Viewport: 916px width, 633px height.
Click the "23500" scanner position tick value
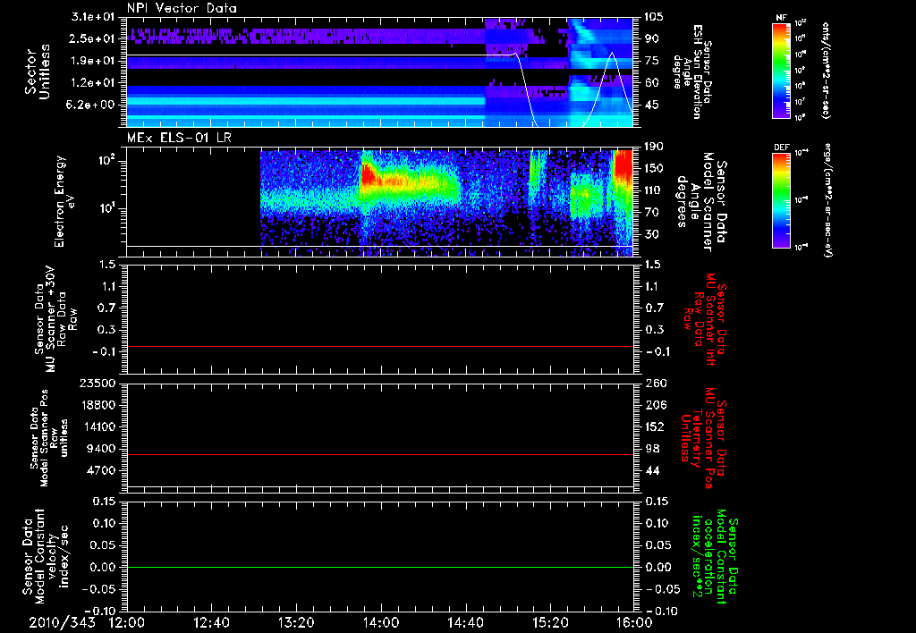tap(99, 383)
